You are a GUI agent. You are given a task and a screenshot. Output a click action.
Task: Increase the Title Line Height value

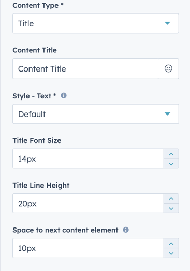tap(171, 198)
